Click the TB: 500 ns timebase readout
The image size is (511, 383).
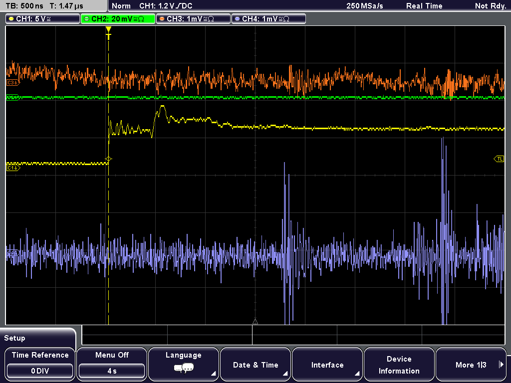coord(24,6)
